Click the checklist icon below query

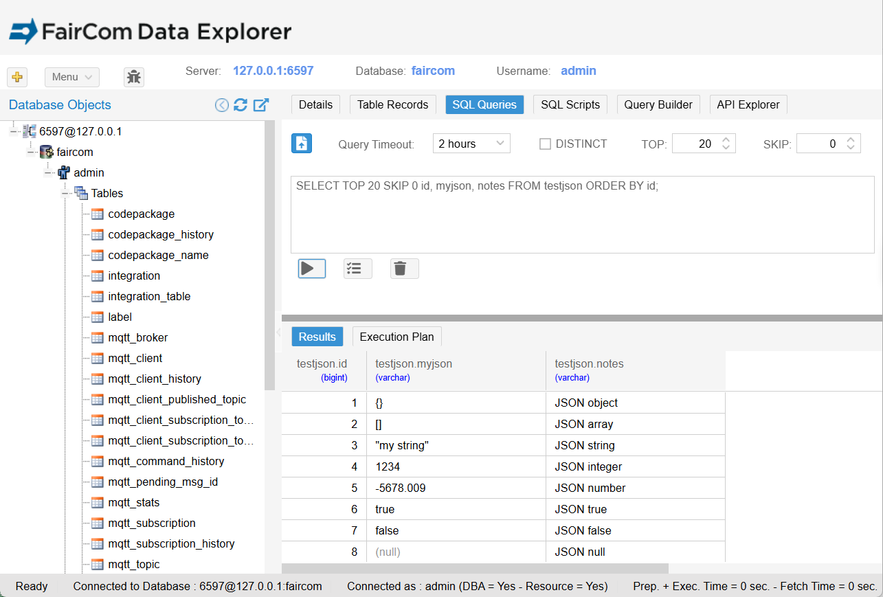357,269
